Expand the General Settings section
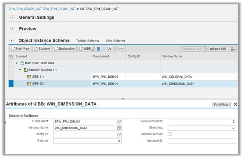The image size is (243, 158). click(x=12, y=17)
